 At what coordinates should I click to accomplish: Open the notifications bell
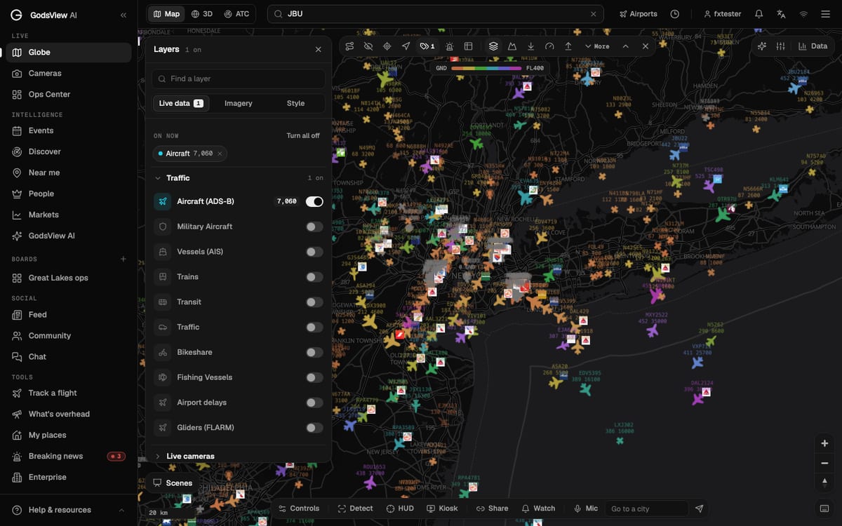[759, 14]
